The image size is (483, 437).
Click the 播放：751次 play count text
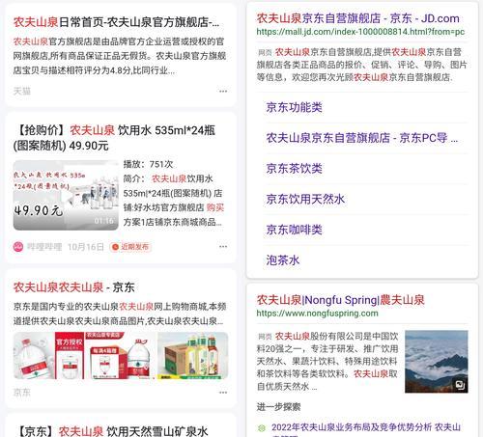[x=148, y=164]
